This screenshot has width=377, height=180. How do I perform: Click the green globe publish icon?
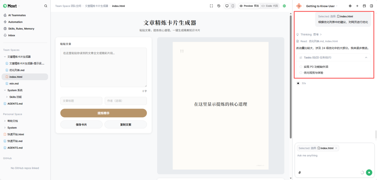point(284,6)
